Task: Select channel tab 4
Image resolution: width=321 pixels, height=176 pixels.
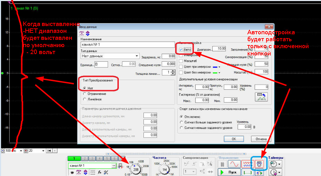Action: click(x=99, y=158)
